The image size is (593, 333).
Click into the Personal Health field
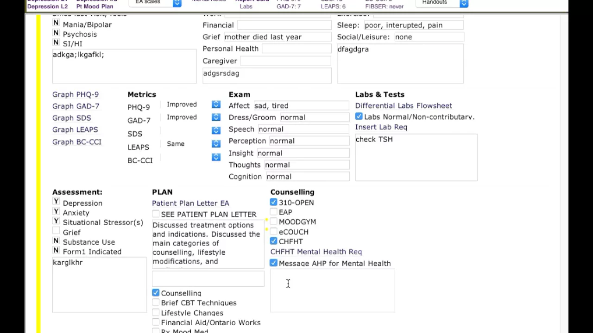[296, 49]
